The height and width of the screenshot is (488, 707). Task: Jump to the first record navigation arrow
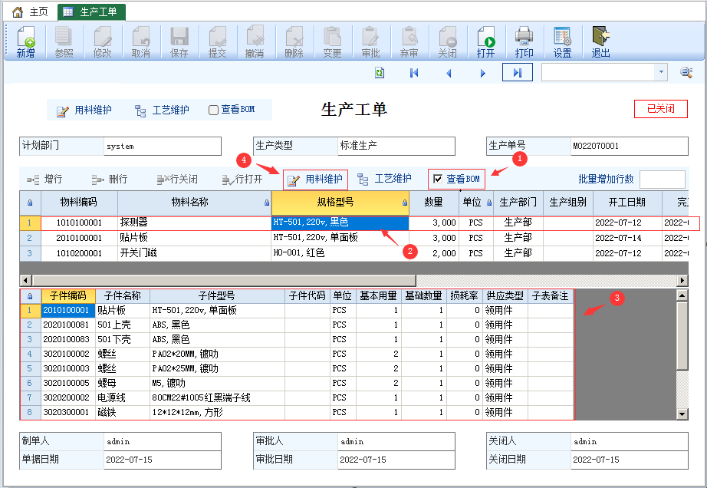(x=414, y=72)
